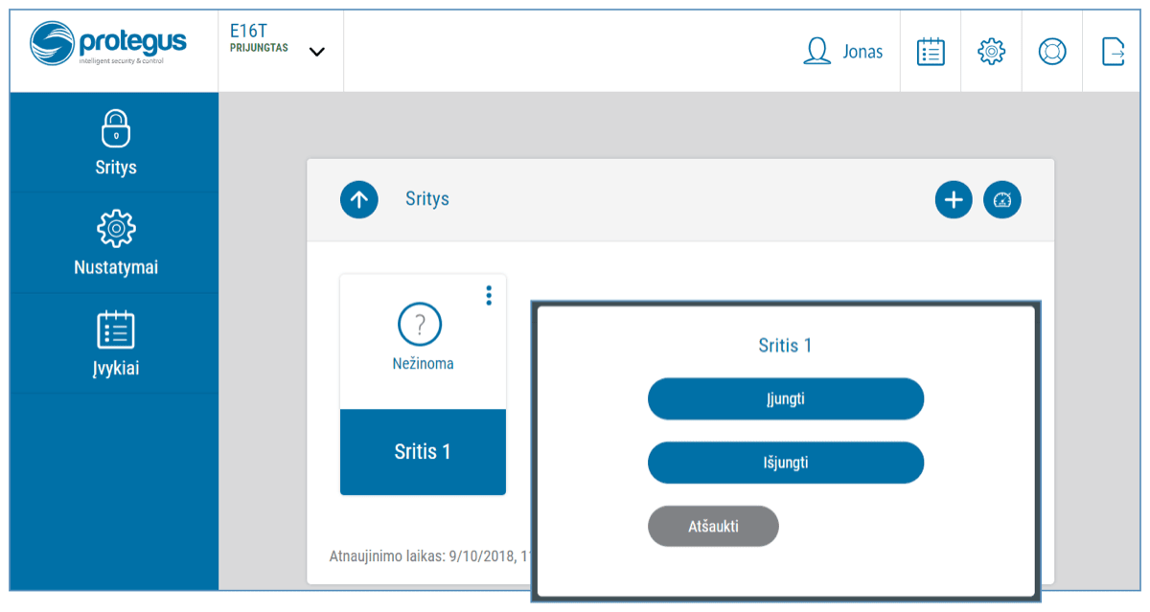
Task: Click the Protegus logo
Action: click(x=108, y=45)
